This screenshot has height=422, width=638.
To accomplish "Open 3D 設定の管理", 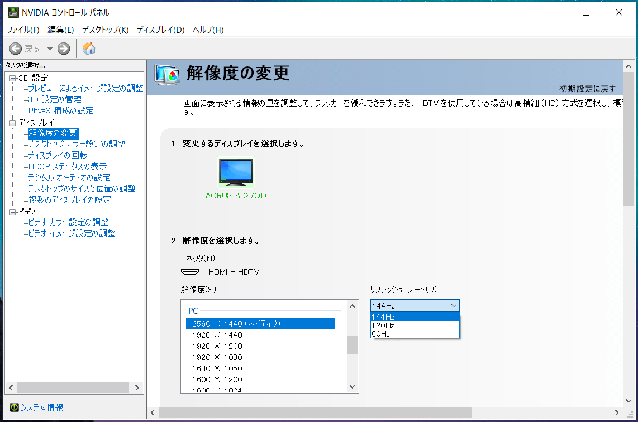I will coord(55,99).
